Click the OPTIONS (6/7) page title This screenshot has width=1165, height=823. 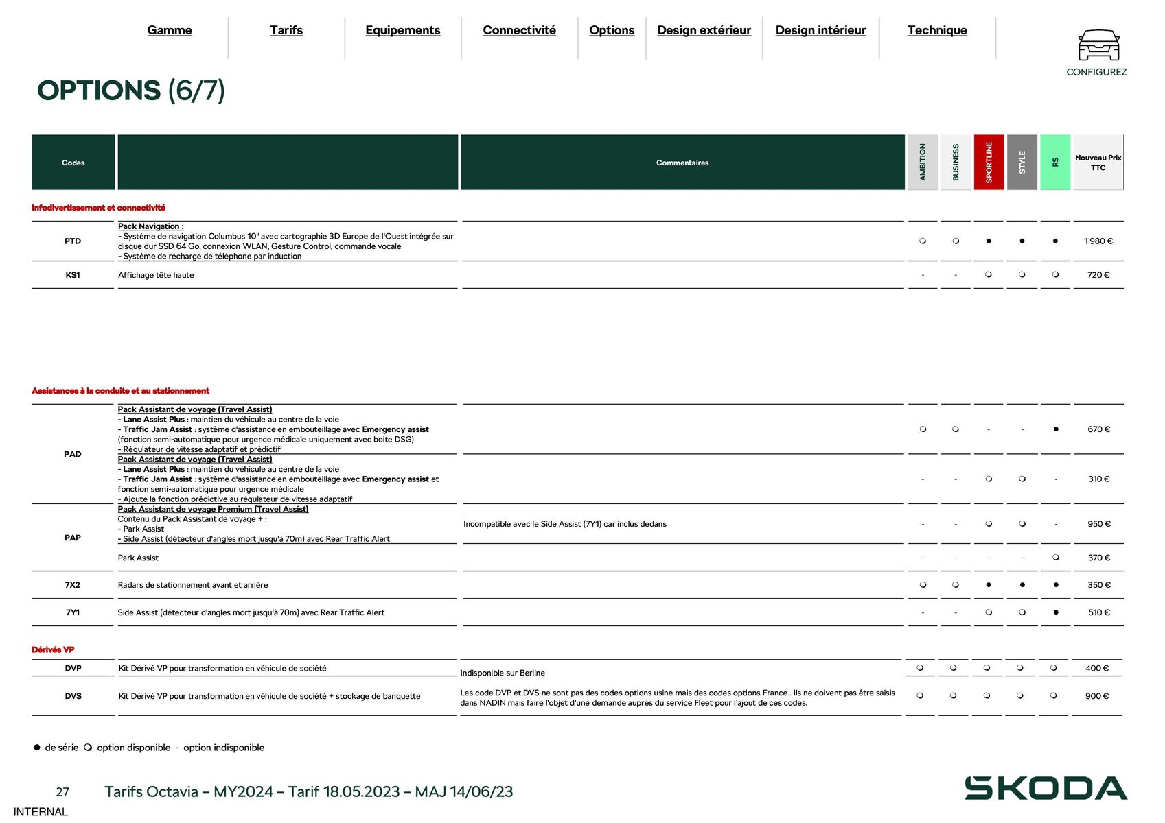pyautogui.click(x=131, y=91)
